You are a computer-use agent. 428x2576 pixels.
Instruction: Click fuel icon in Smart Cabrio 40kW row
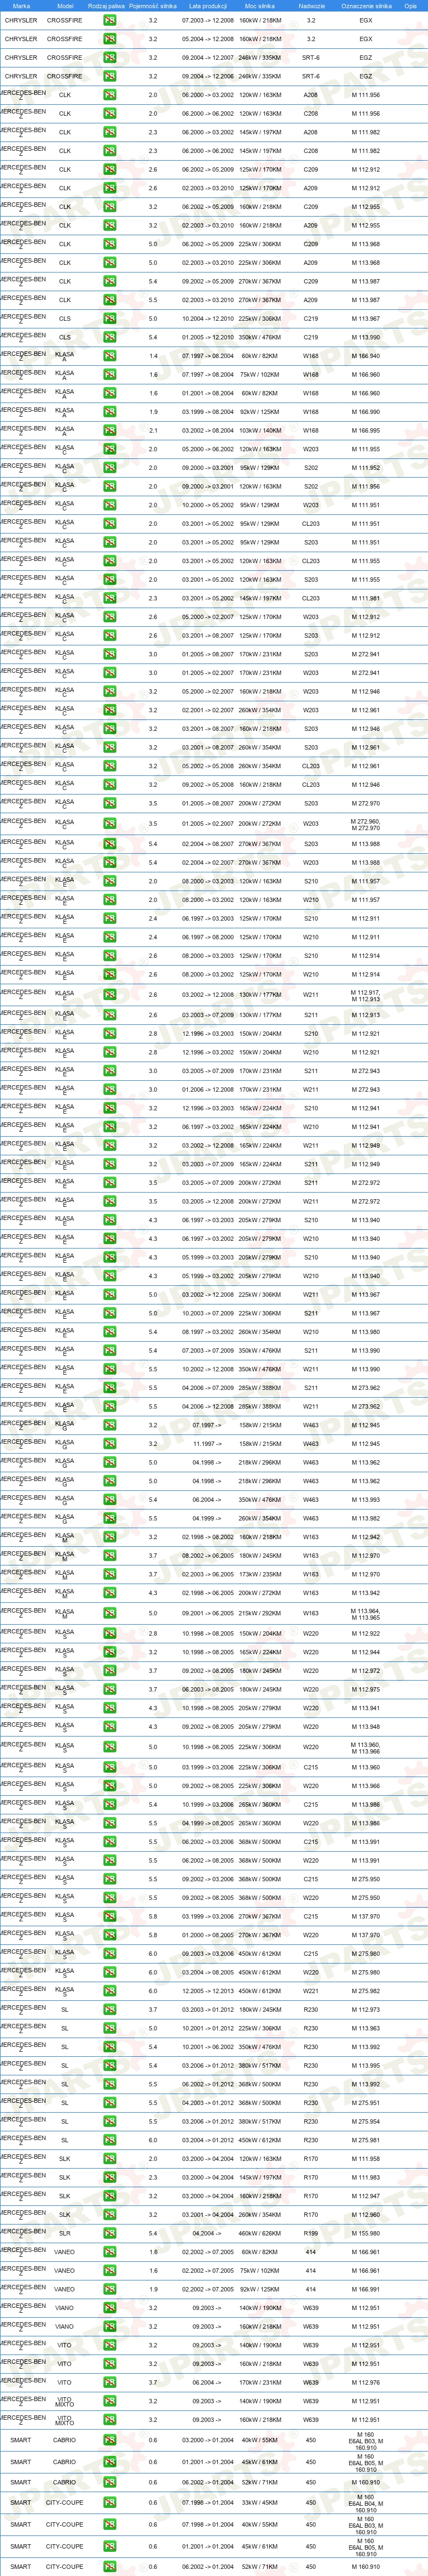coord(110,2440)
